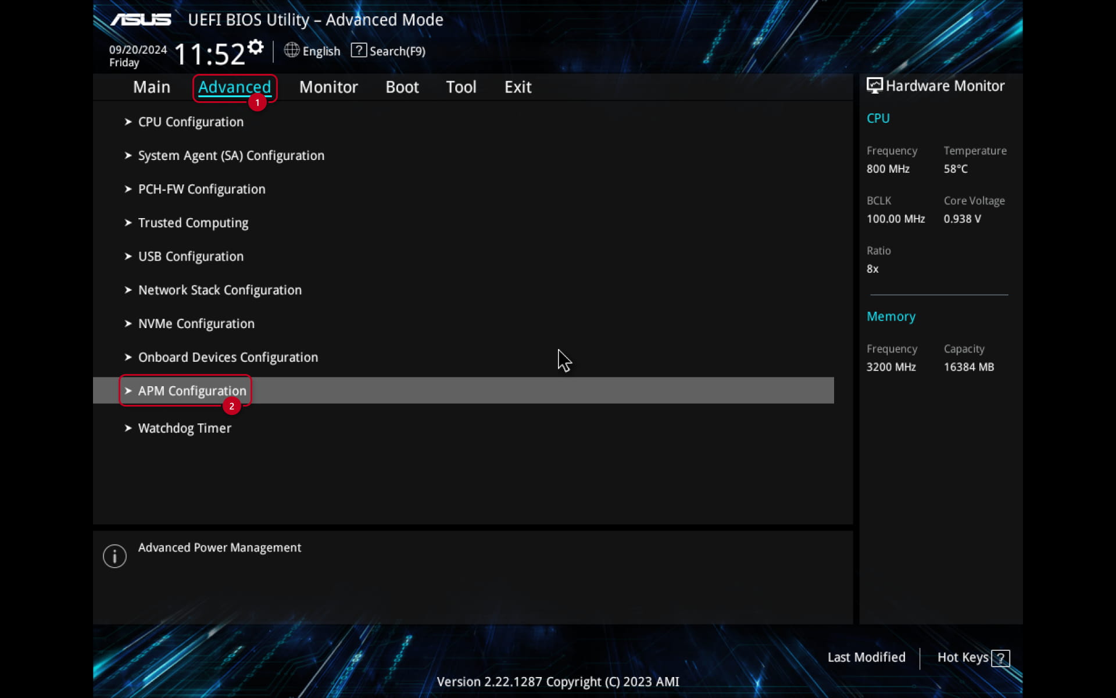Click the 11:52 clock display
Viewport: 1116px width, 698px height.
[210, 54]
